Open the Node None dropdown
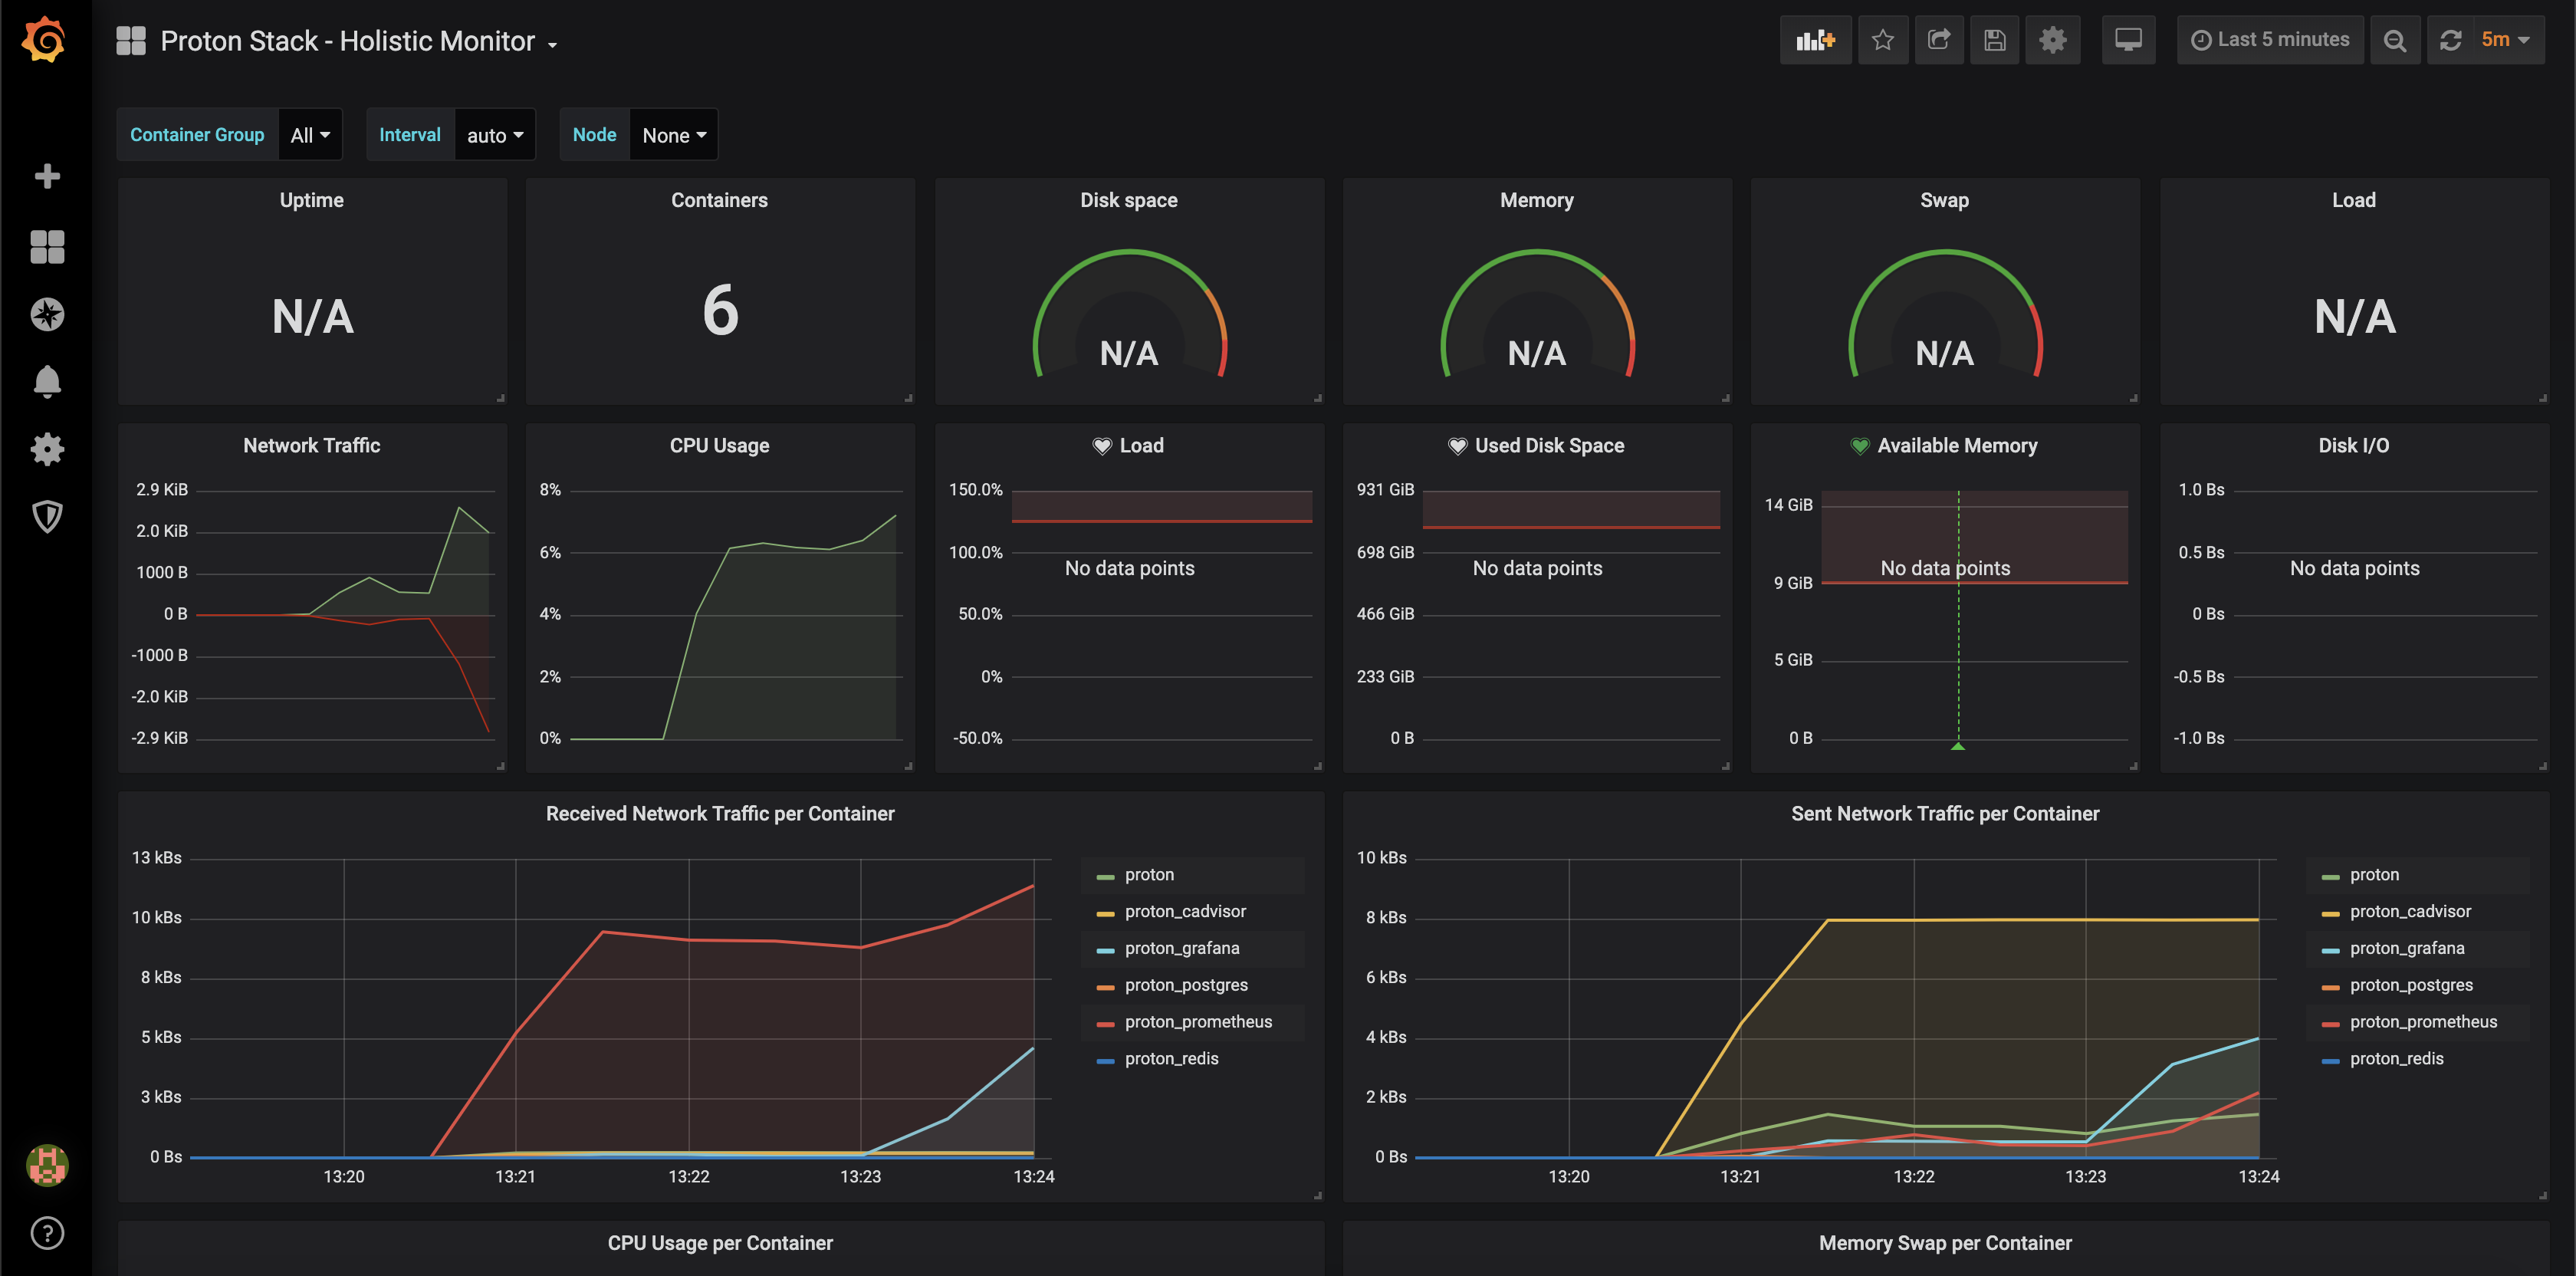 point(674,135)
